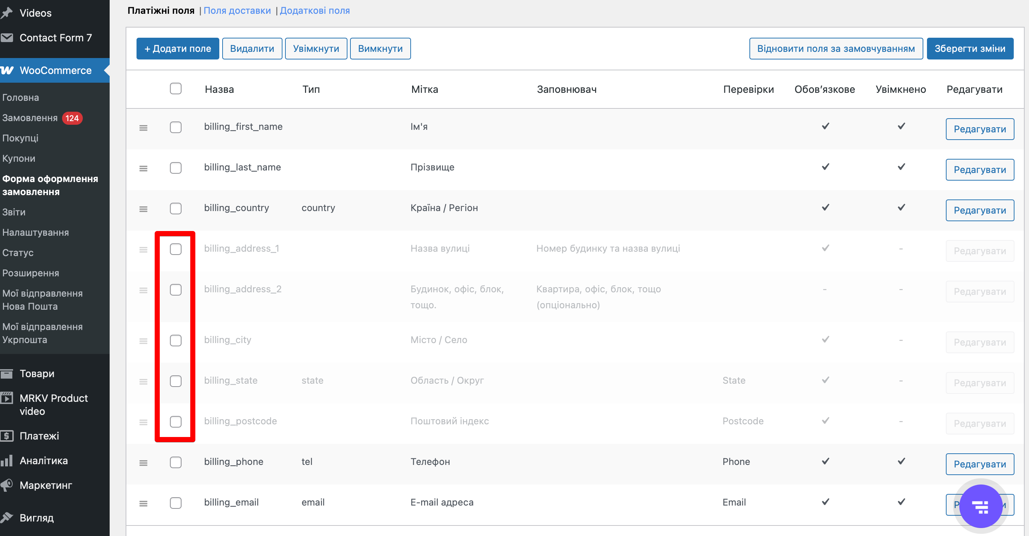This screenshot has width=1029, height=536.
Task: Open the Додаткові поля tab
Action: [314, 11]
